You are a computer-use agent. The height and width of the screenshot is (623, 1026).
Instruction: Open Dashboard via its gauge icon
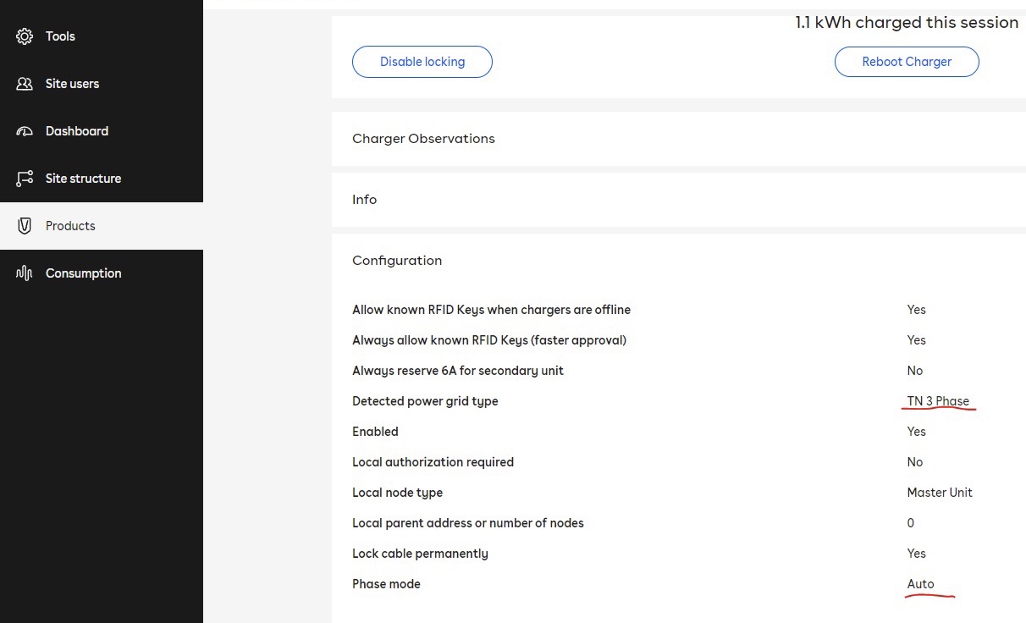pos(25,130)
